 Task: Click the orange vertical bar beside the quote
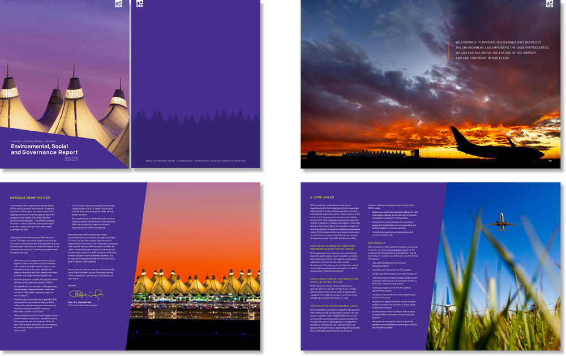click(x=449, y=50)
